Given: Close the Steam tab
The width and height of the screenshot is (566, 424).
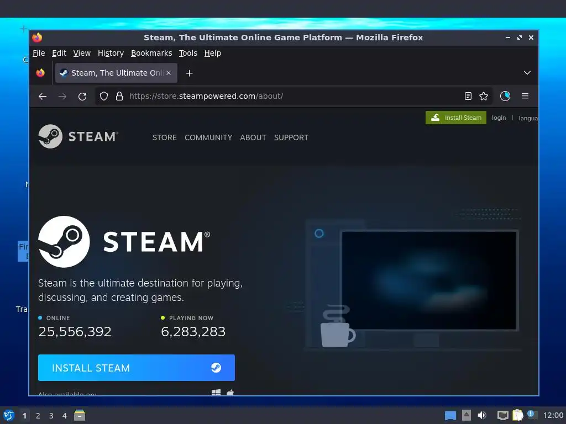Looking at the screenshot, I should [x=169, y=73].
